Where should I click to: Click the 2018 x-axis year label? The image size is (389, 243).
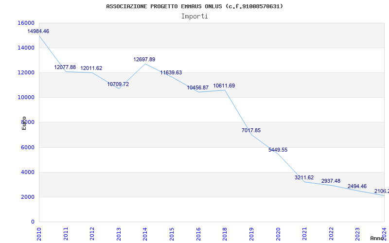(225, 234)
